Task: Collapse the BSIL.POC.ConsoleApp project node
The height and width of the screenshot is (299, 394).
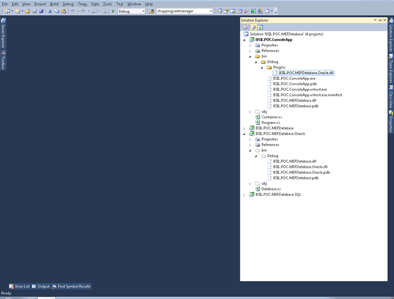Action: [x=244, y=40]
